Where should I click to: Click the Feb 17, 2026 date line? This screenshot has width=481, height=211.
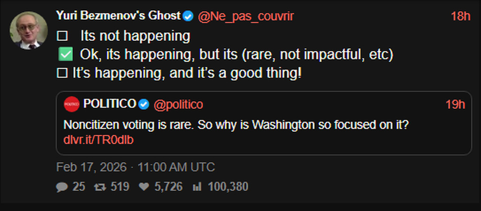[135, 167]
